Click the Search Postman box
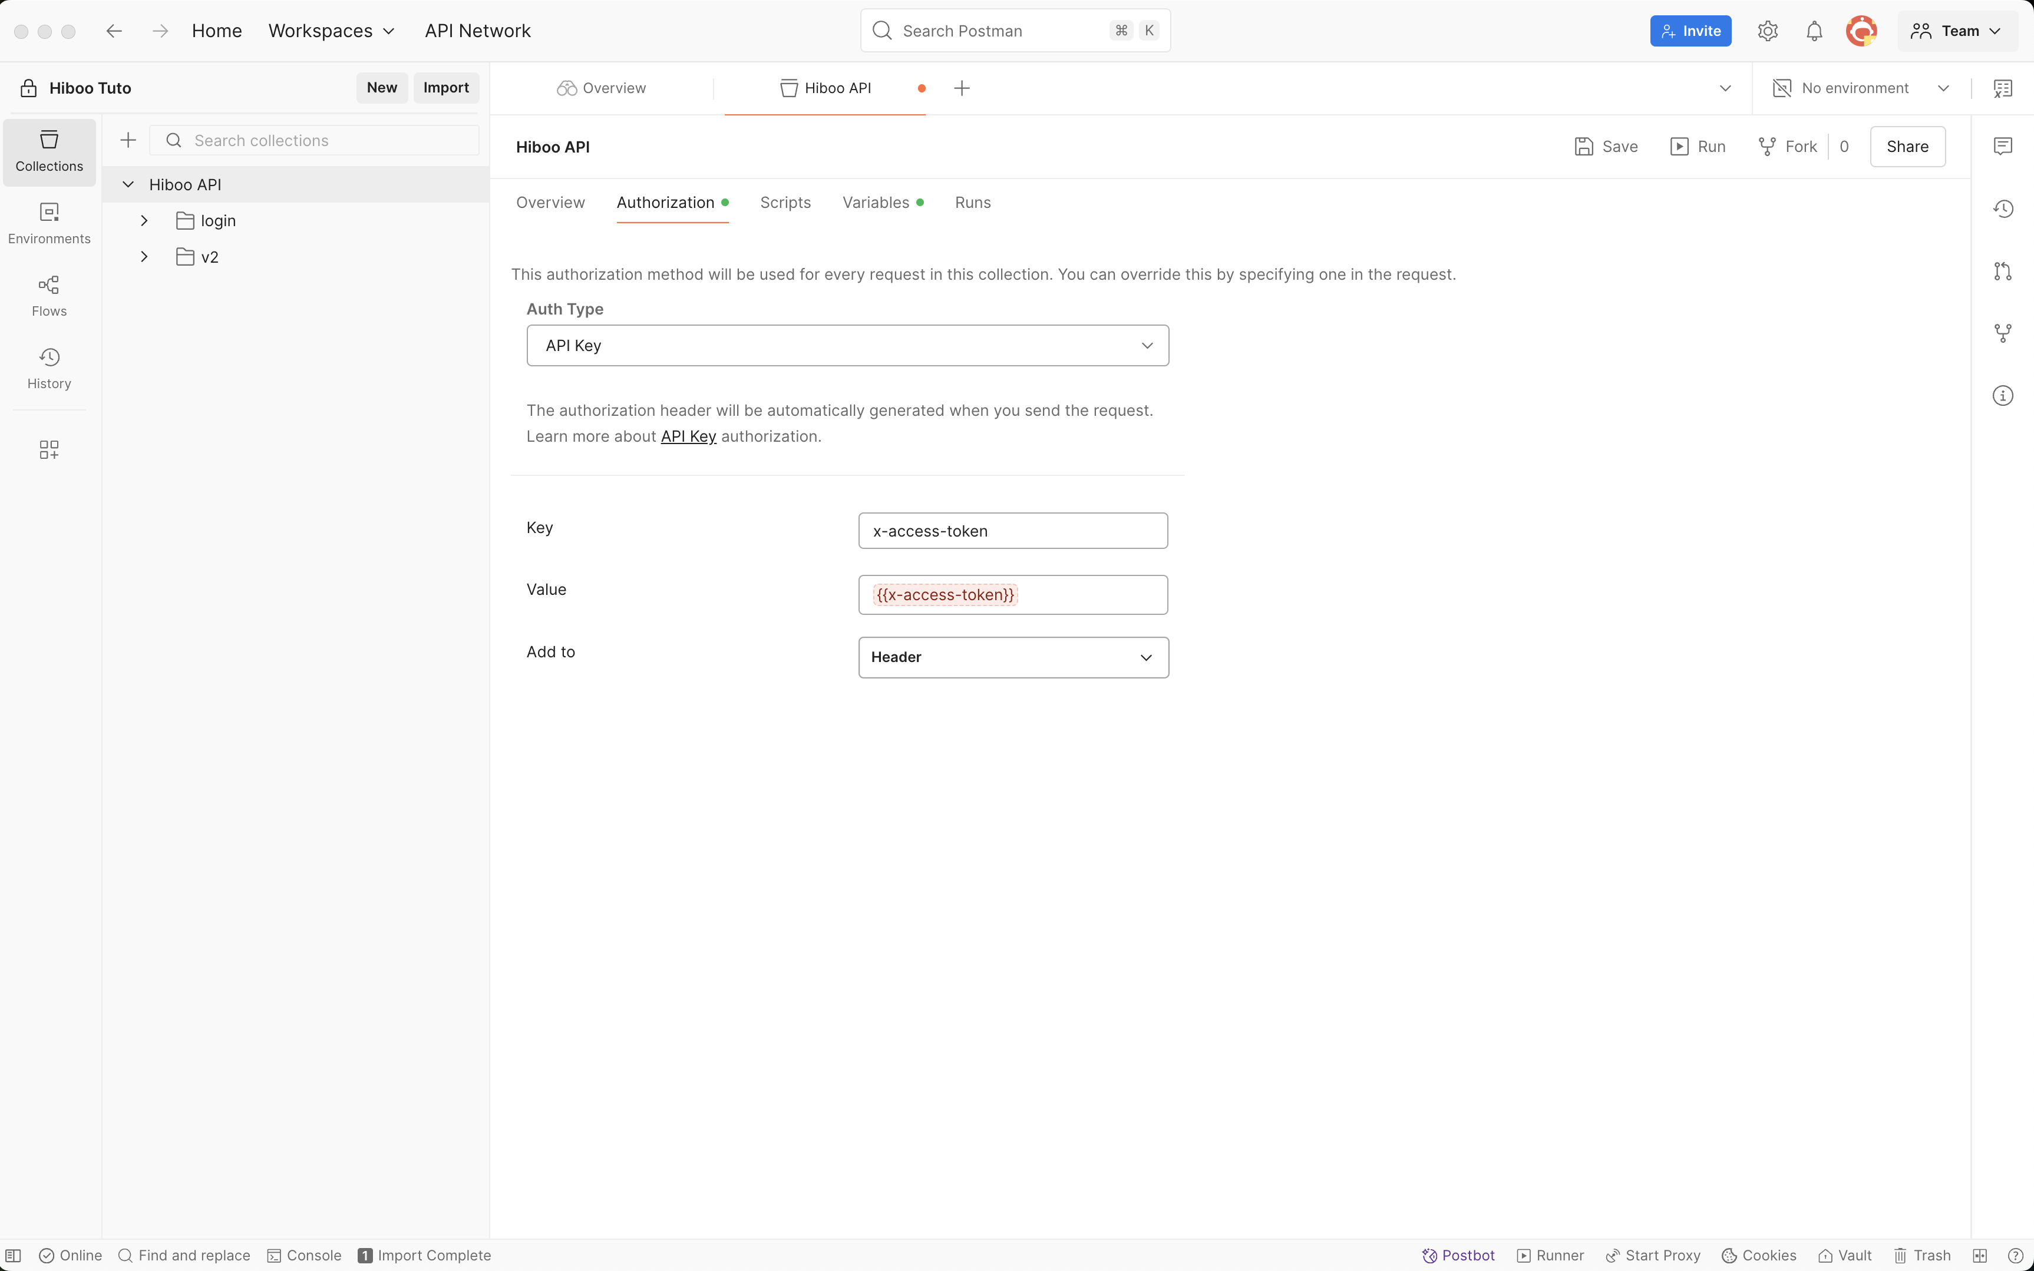The image size is (2034, 1271). click(1015, 31)
